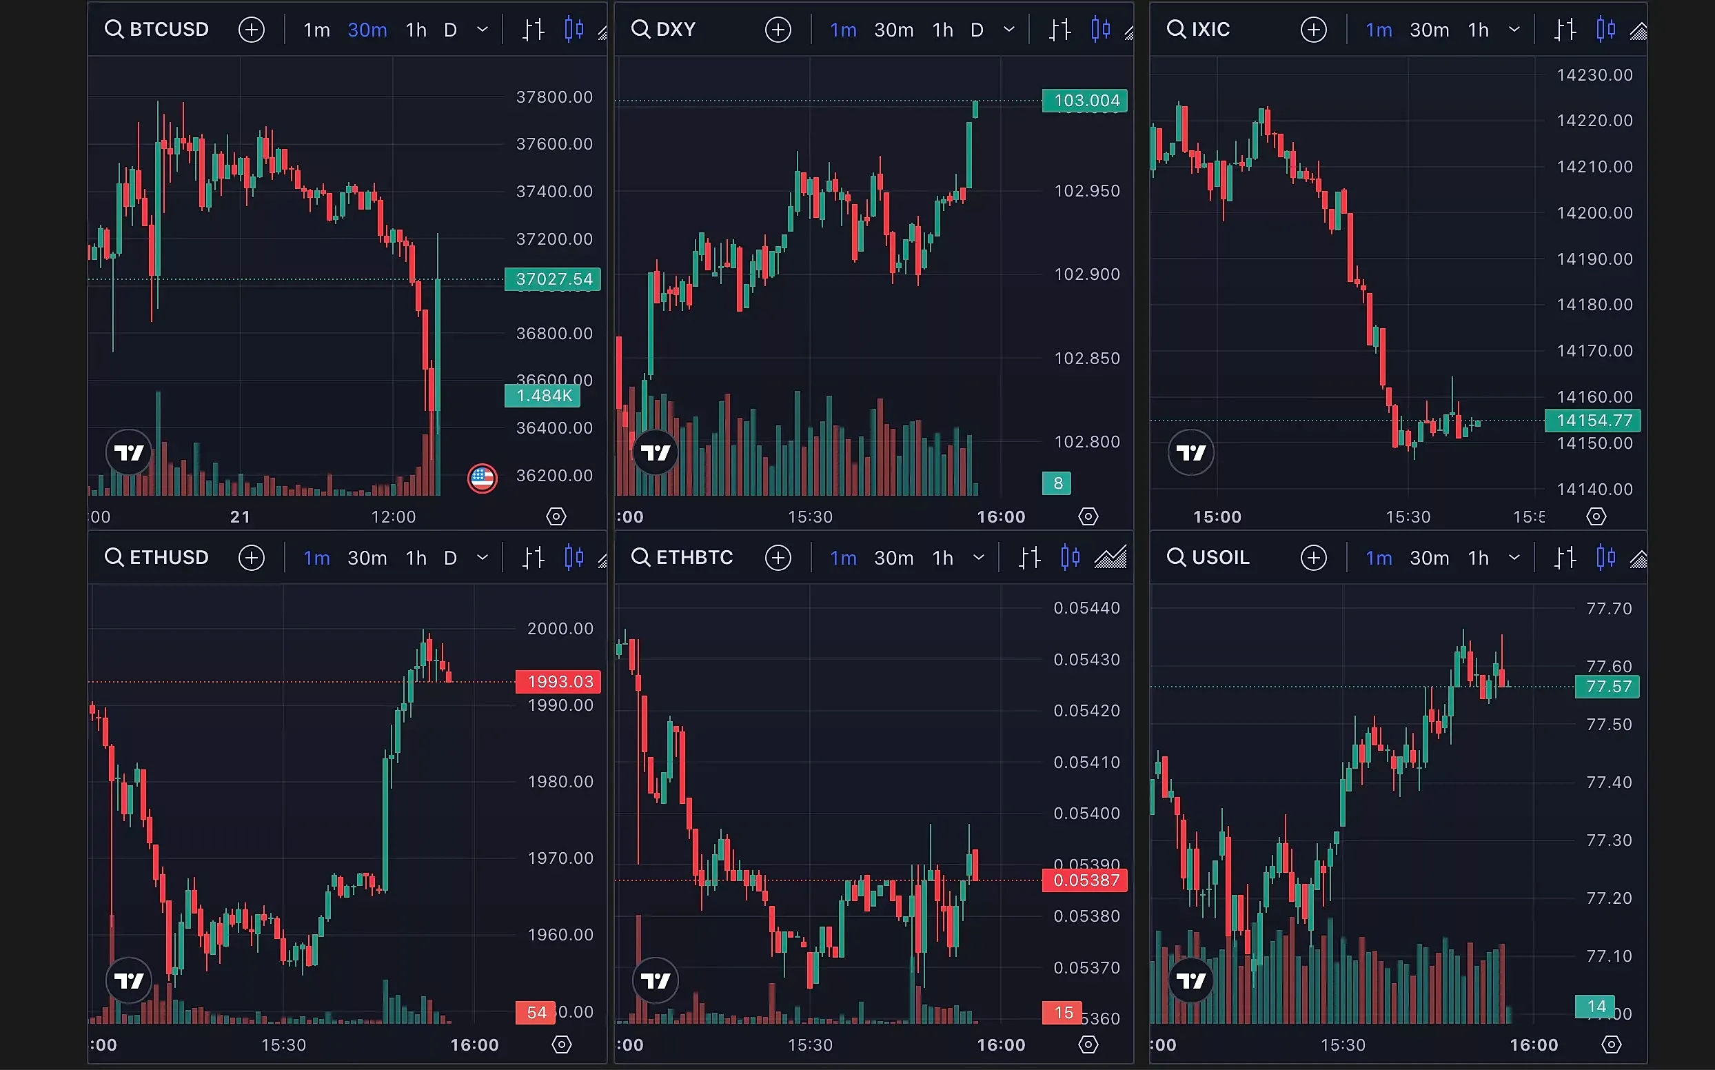Select the D interval on ETHUSD chart

(450, 557)
